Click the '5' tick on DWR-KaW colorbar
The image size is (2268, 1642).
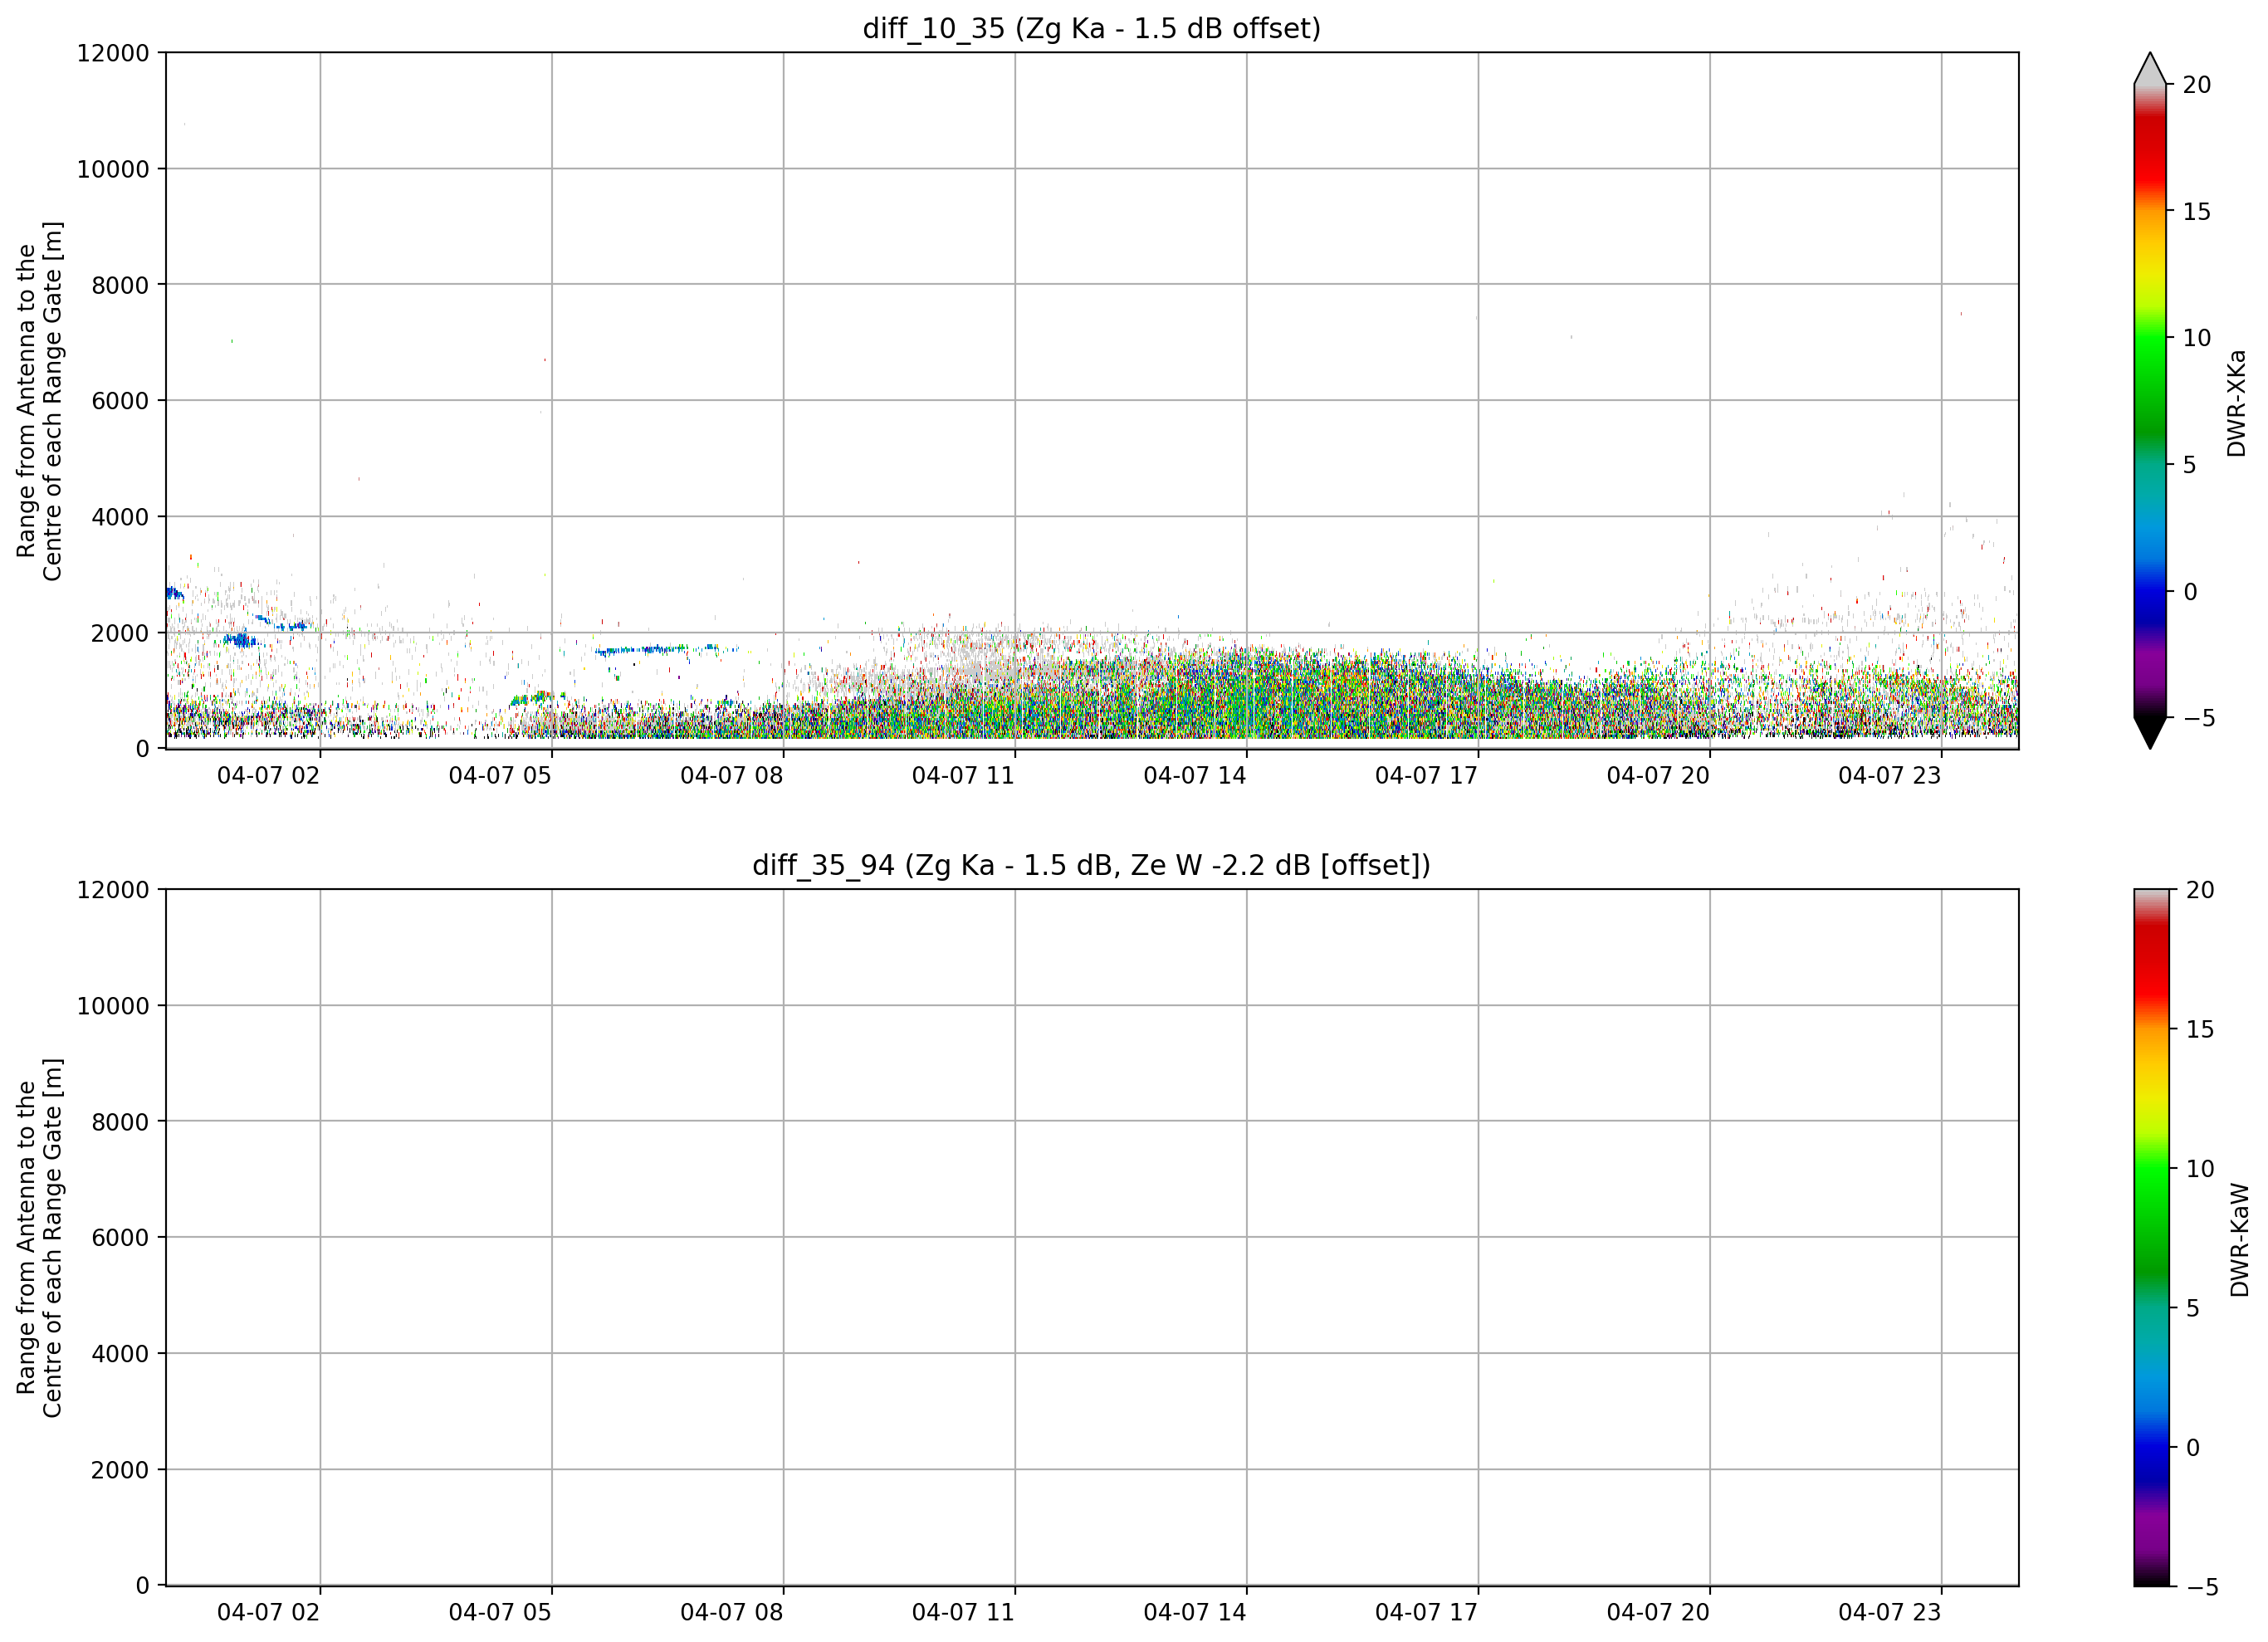click(x=2193, y=1308)
